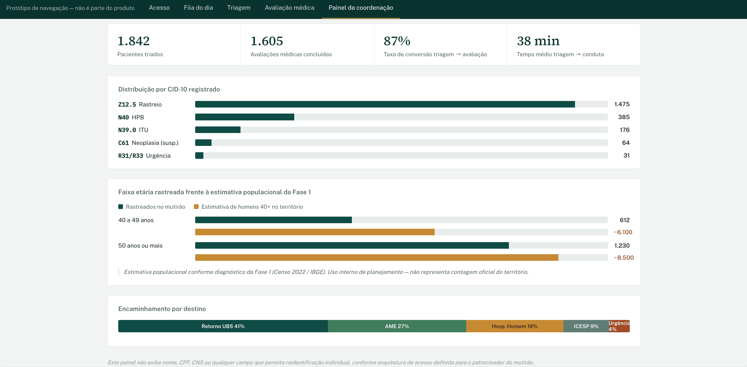This screenshot has height=367, width=747.
Task: Click the Estimativa populacional footnote text
Action: click(326, 272)
